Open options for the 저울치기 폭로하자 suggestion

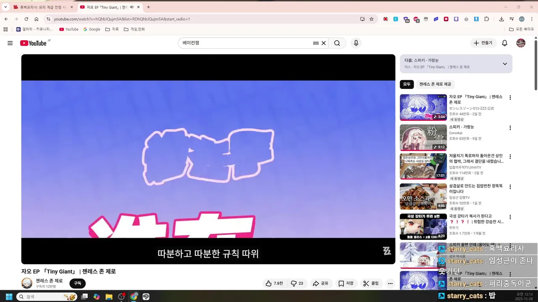tap(510, 157)
